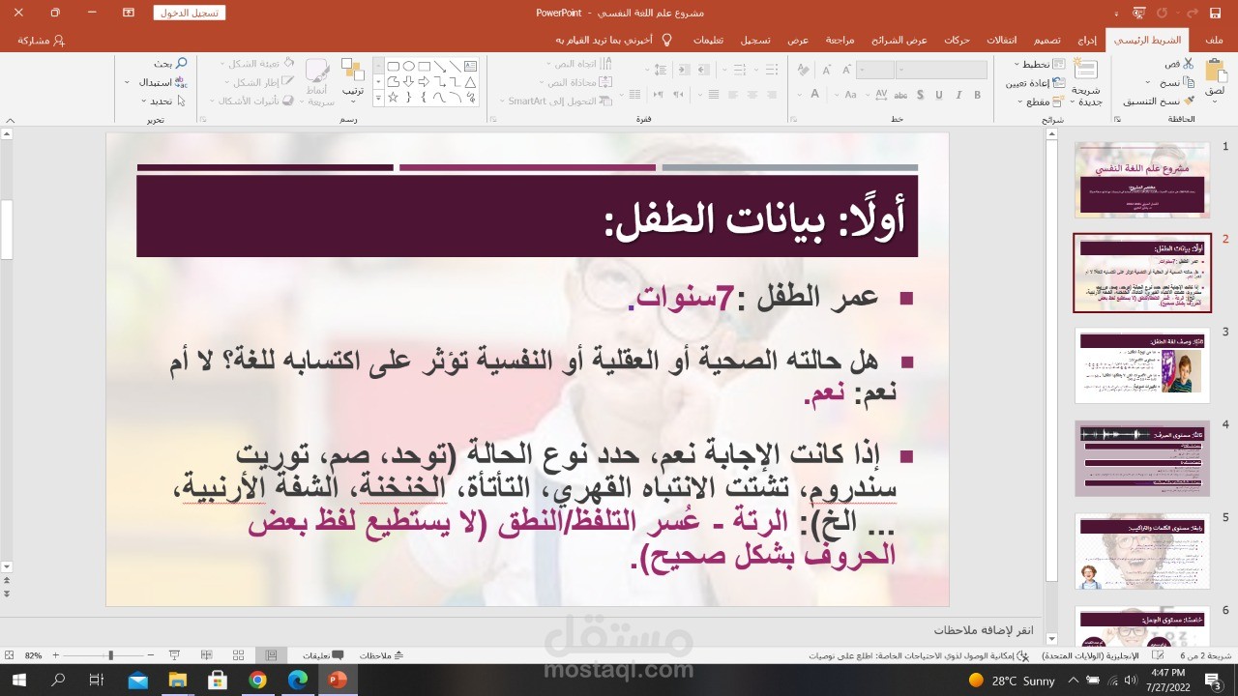Click the Paste (لصق) clipboard icon
Image resolution: width=1238 pixels, height=696 pixels.
coord(1215,72)
